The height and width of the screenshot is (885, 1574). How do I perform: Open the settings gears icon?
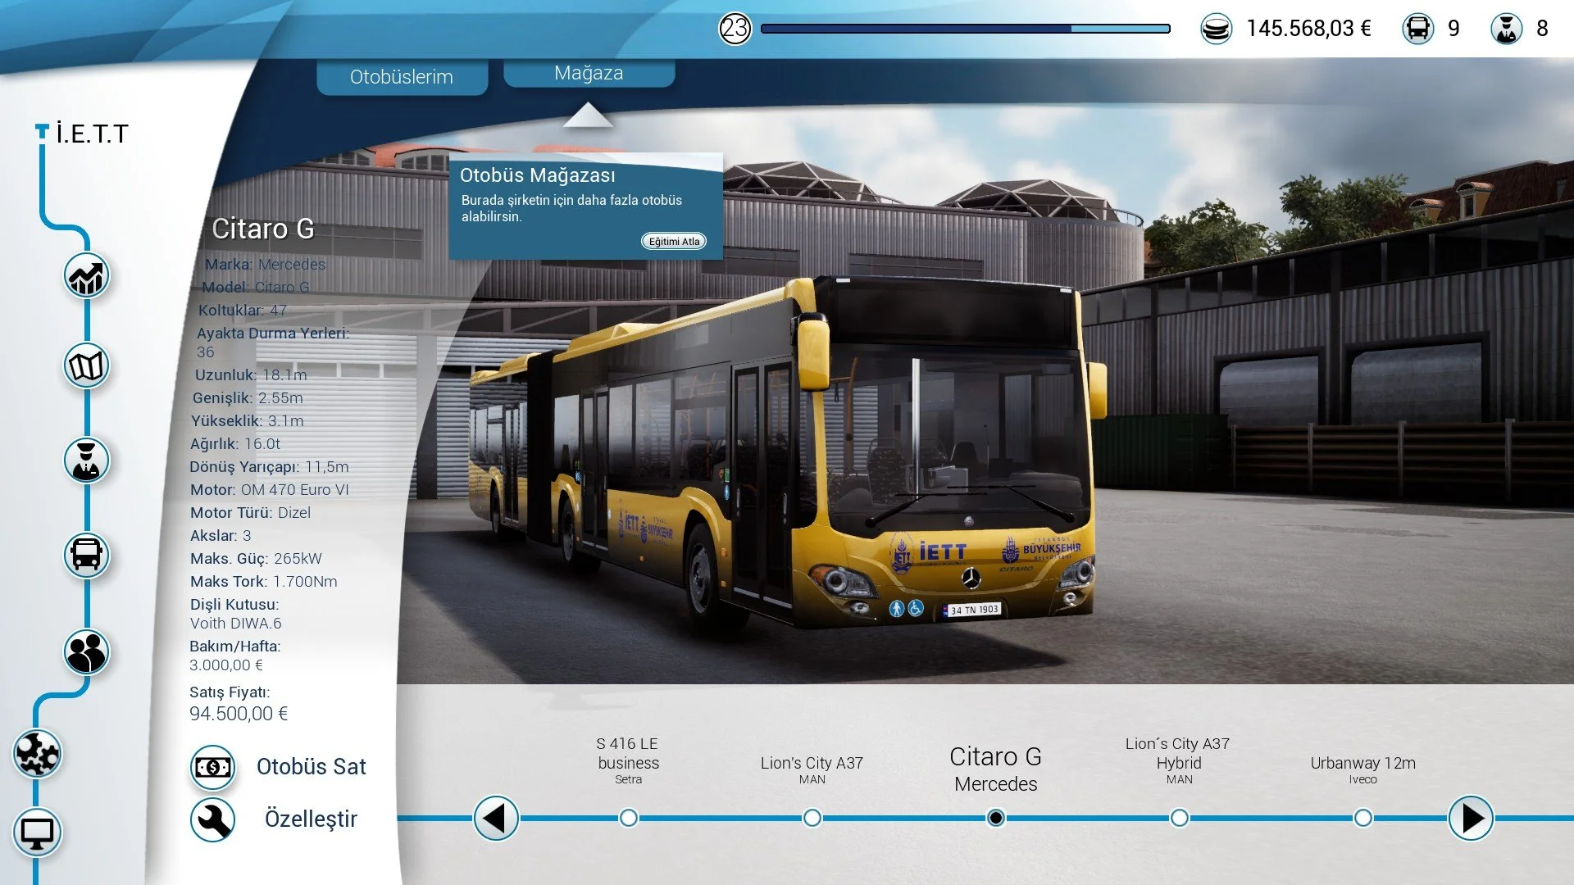[x=37, y=753]
